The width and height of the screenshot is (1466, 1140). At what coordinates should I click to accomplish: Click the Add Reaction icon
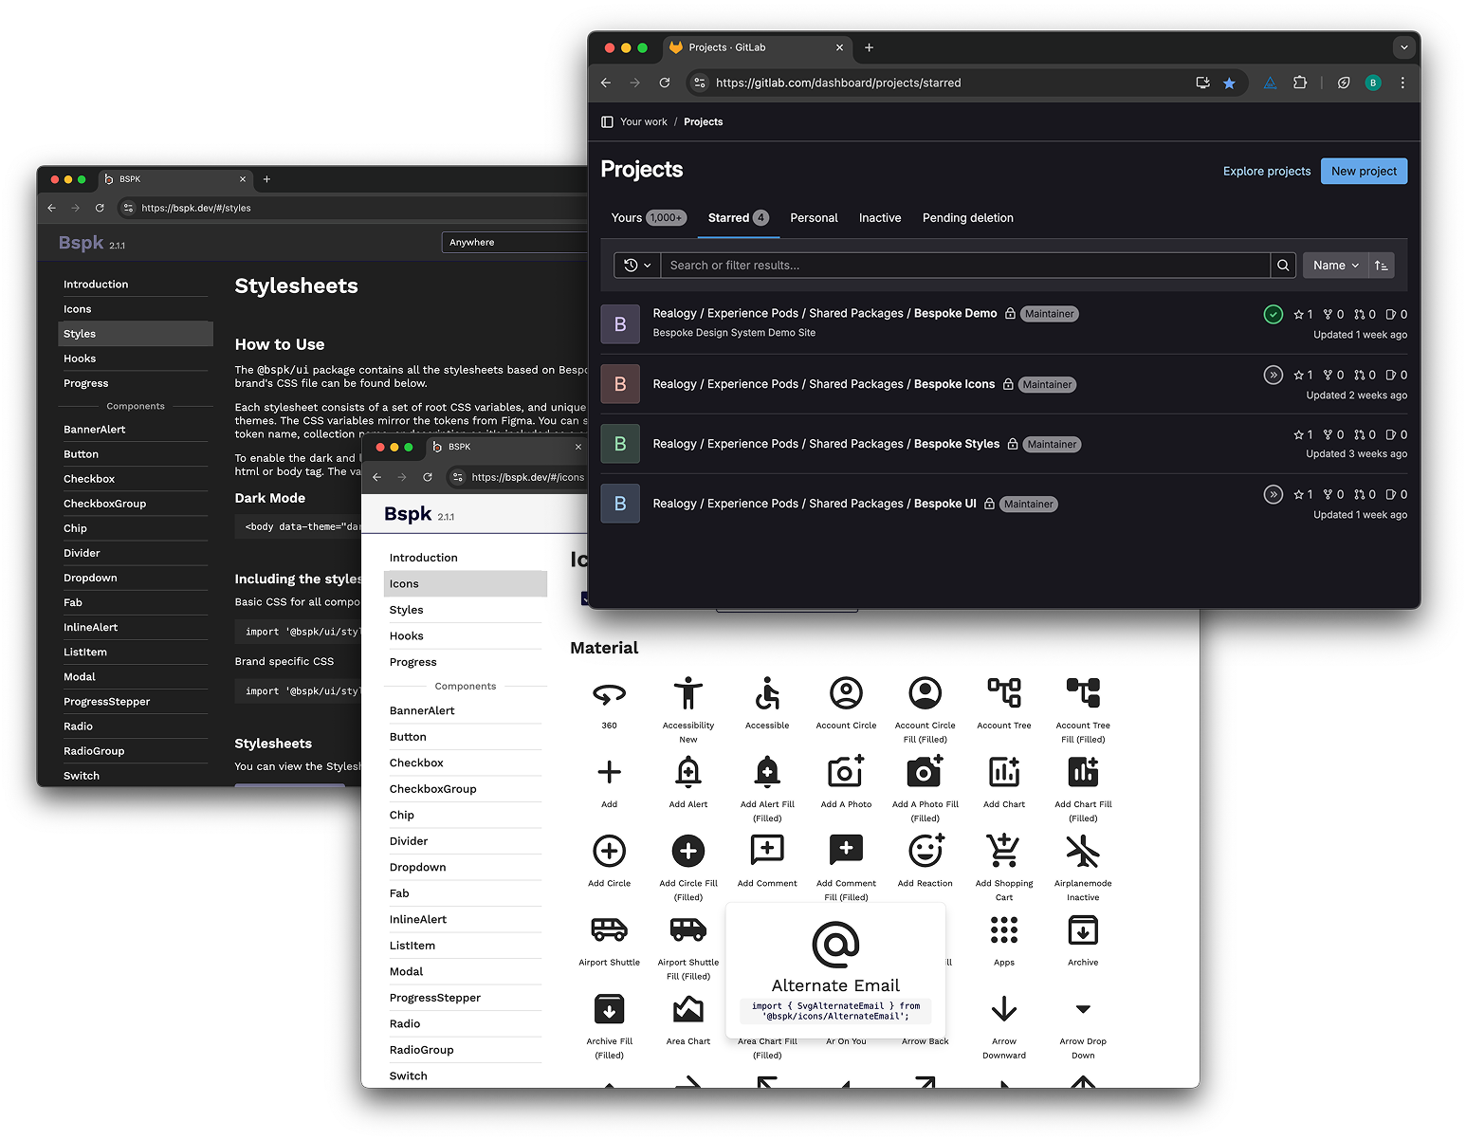[x=925, y=851]
